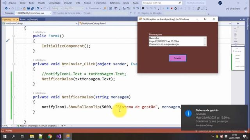Click the Eventos de Ciclo de Vida button
This screenshot has width=250, height=140.
pyautogui.click(x=68, y=13)
